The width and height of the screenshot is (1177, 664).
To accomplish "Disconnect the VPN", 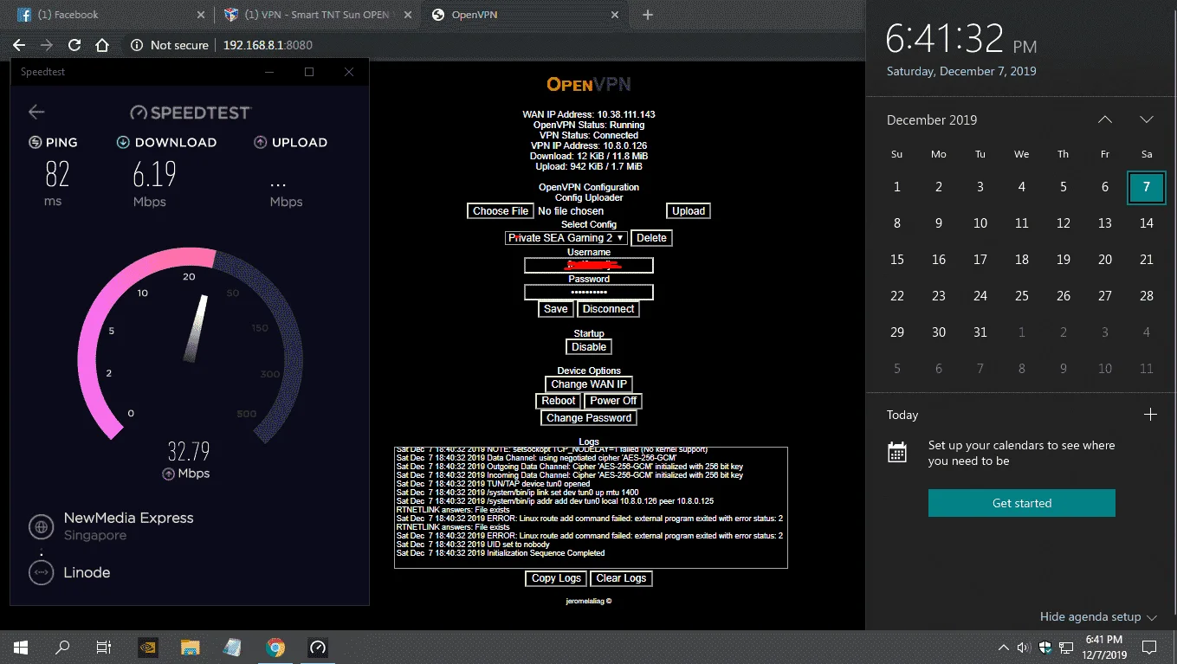I will click(x=609, y=309).
